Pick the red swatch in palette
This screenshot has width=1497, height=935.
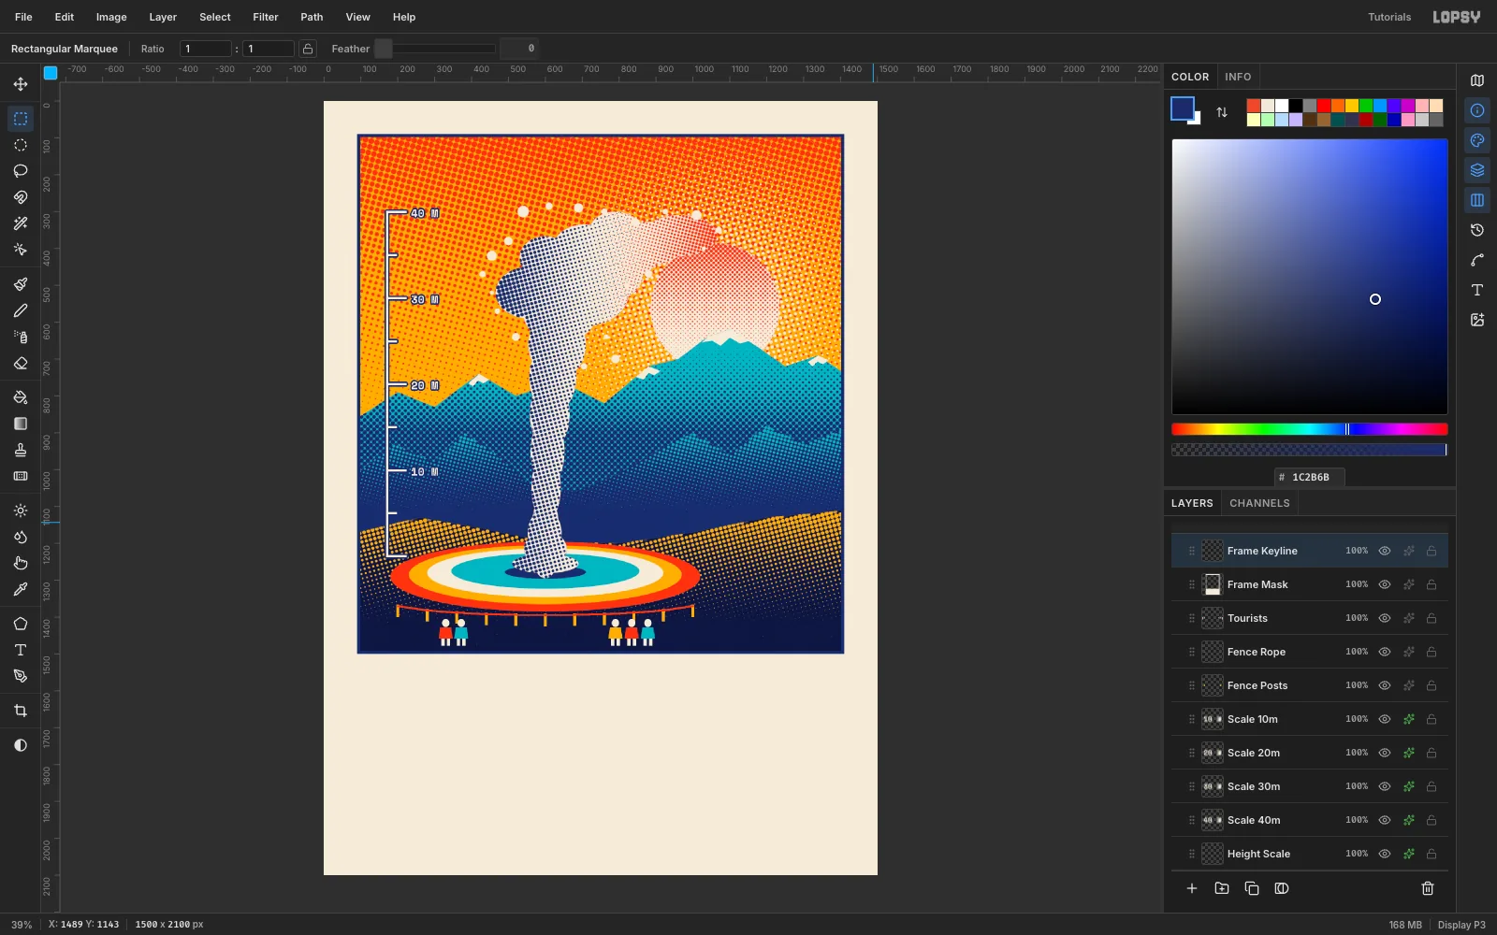click(1323, 106)
